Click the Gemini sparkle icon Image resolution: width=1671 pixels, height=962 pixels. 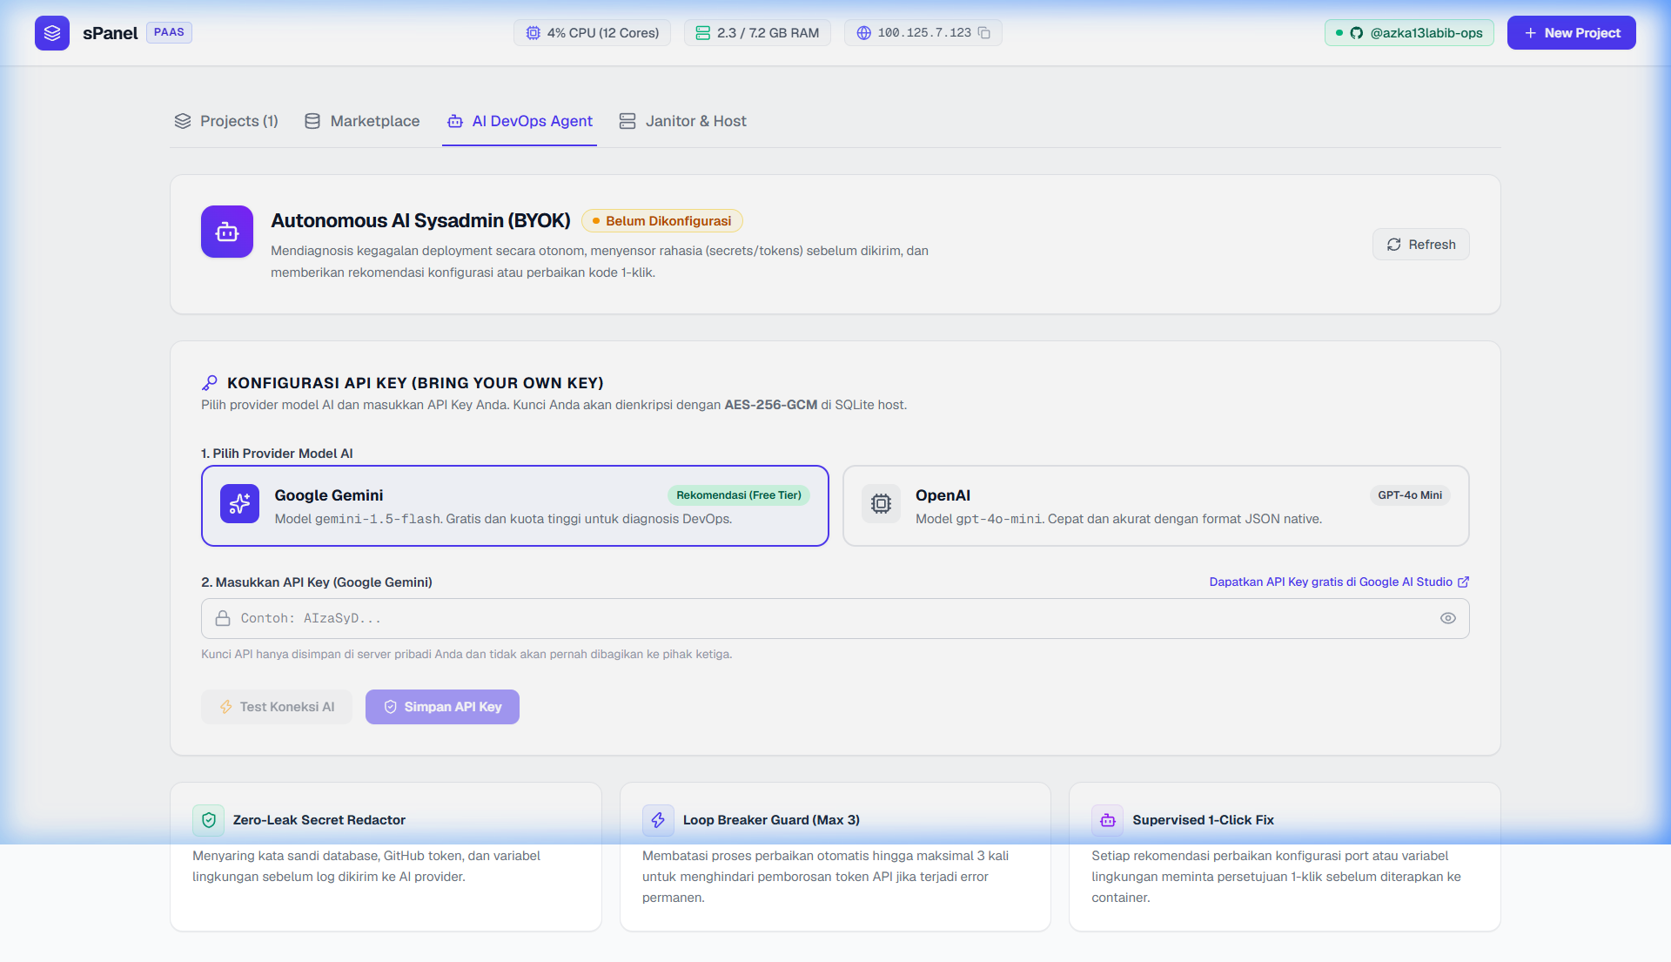pyautogui.click(x=239, y=504)
